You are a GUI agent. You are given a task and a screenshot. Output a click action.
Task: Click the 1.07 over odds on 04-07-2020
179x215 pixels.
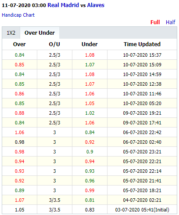[20, 200]
